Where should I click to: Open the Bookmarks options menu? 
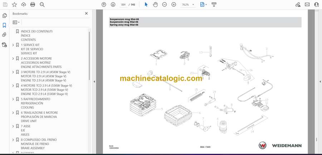pyautogui.click(x=16, y=22)
